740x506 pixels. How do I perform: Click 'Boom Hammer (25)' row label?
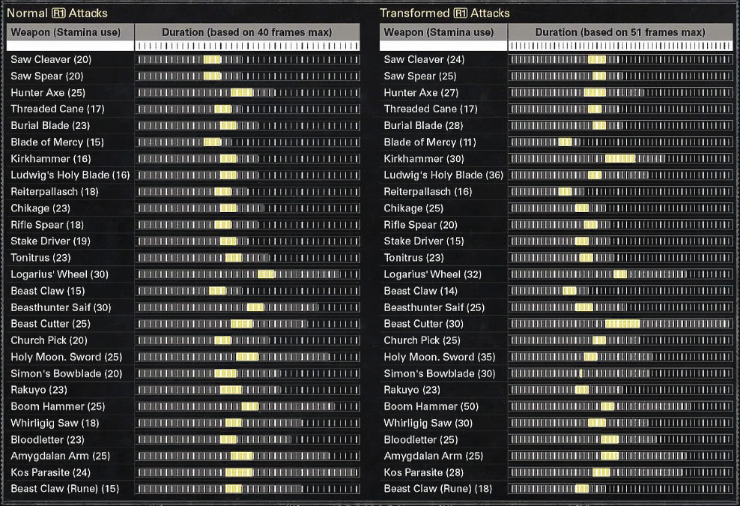(58, 407)
